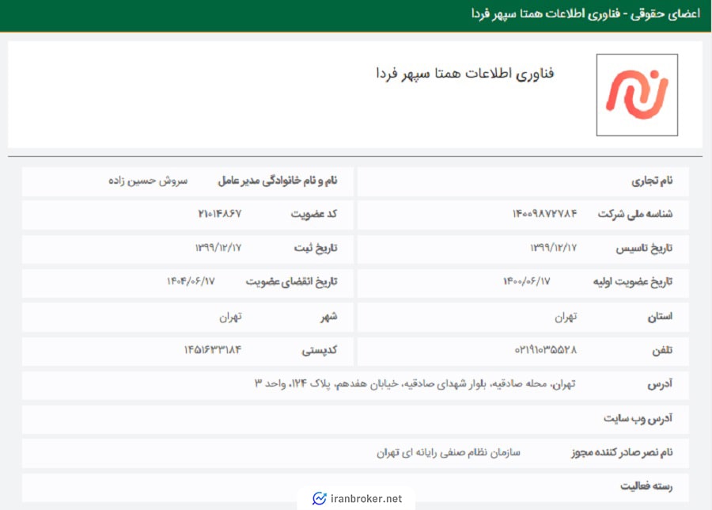Click the کدپستی label
Viewport: 712px width, 510px height.
pyautogui.click(x=320, y=351)
